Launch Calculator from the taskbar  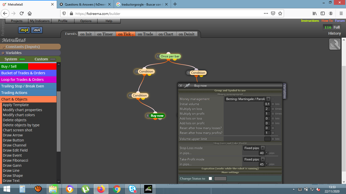click(22, 189)
